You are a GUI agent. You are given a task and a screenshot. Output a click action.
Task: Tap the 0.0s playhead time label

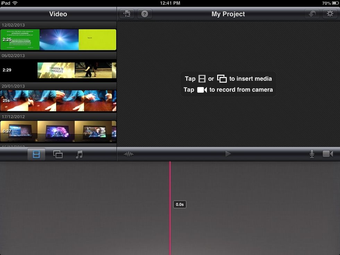[180, 204]
